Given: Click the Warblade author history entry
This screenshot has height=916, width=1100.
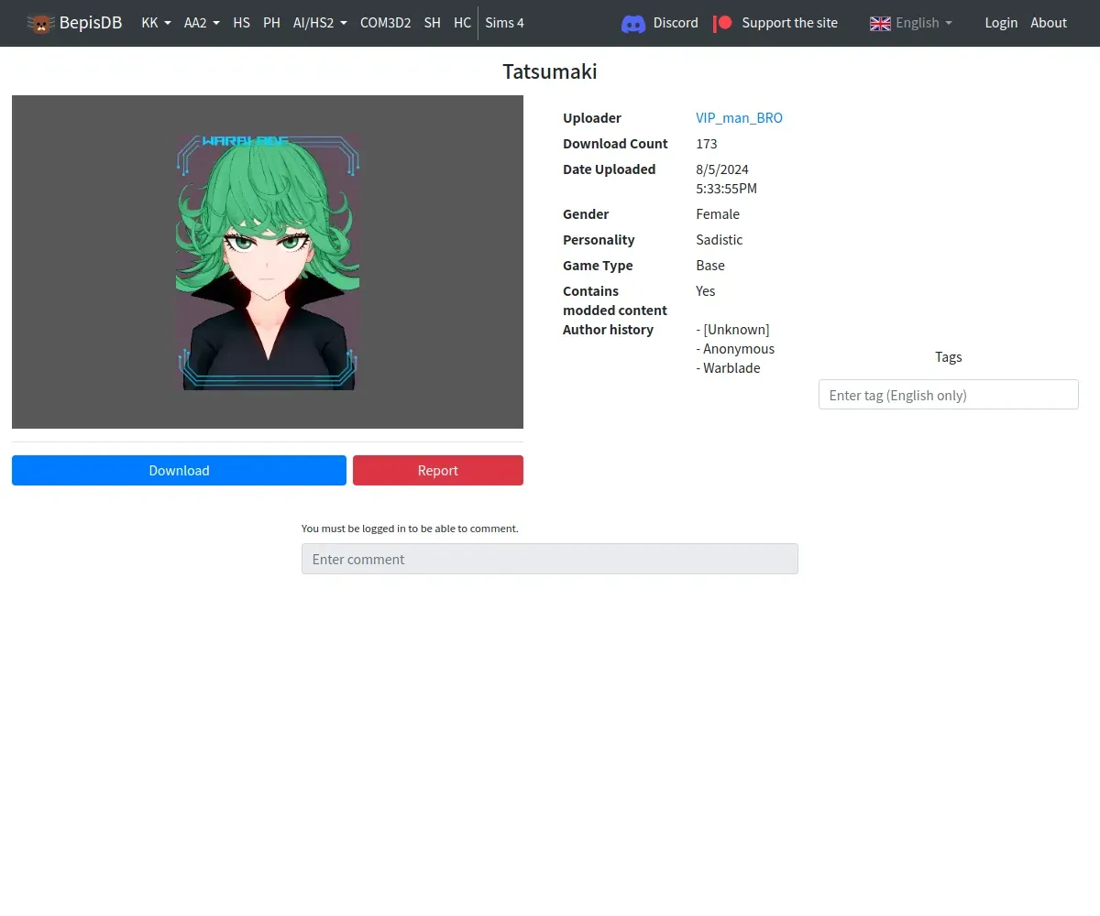Looking at the screenshot, I should (x=729, y=368).
